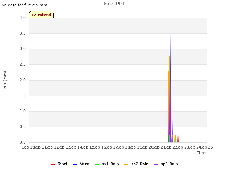228x171 pixels.
Task: Click the 1.0 y-axis tick label
Action: coord(23,111)
